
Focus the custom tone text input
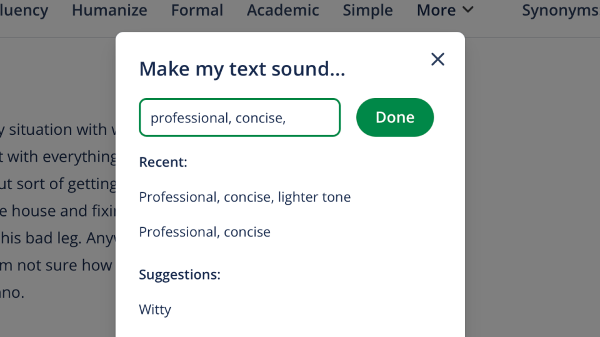pos(239,117)
